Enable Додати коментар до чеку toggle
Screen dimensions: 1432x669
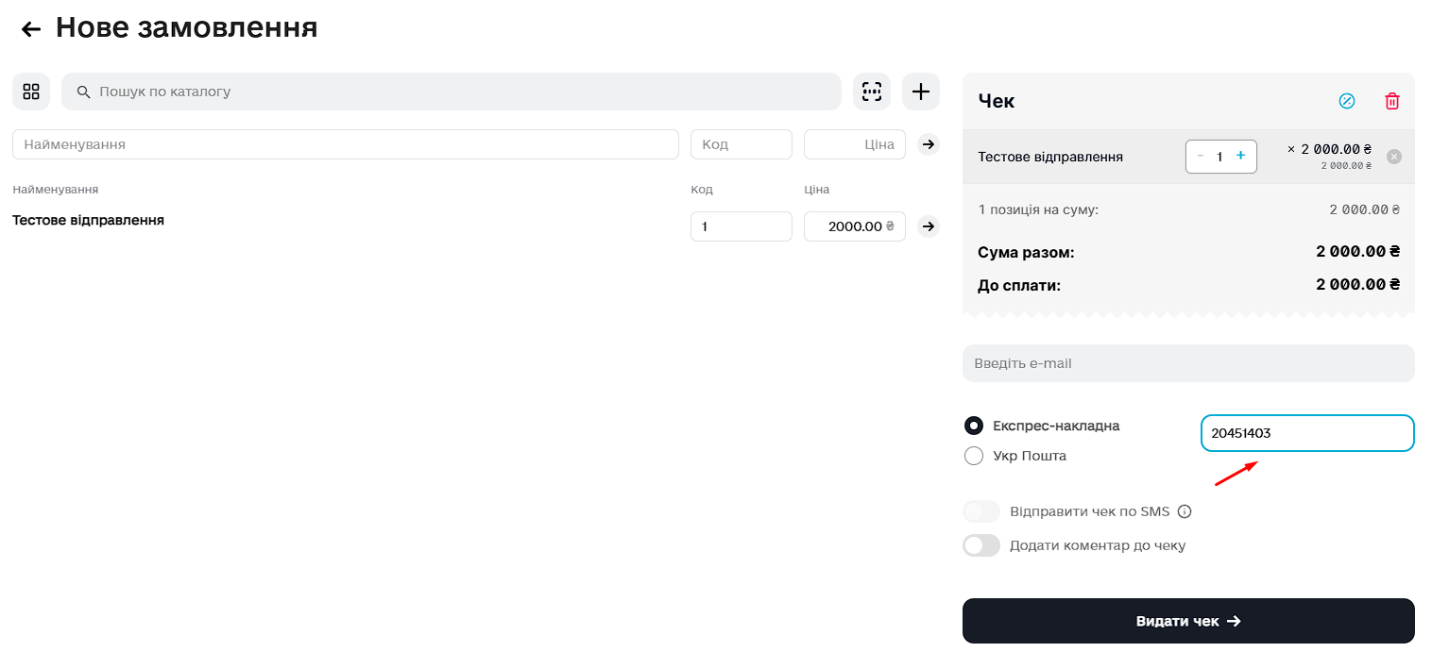(x=980, y=545)
